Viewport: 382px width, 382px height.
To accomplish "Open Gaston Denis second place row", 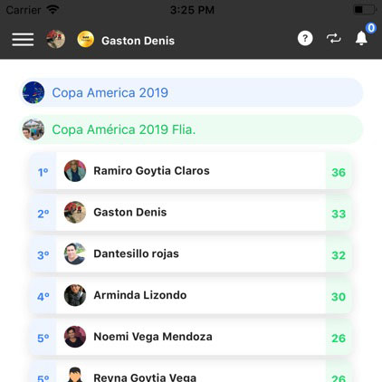I will [191, 213].
